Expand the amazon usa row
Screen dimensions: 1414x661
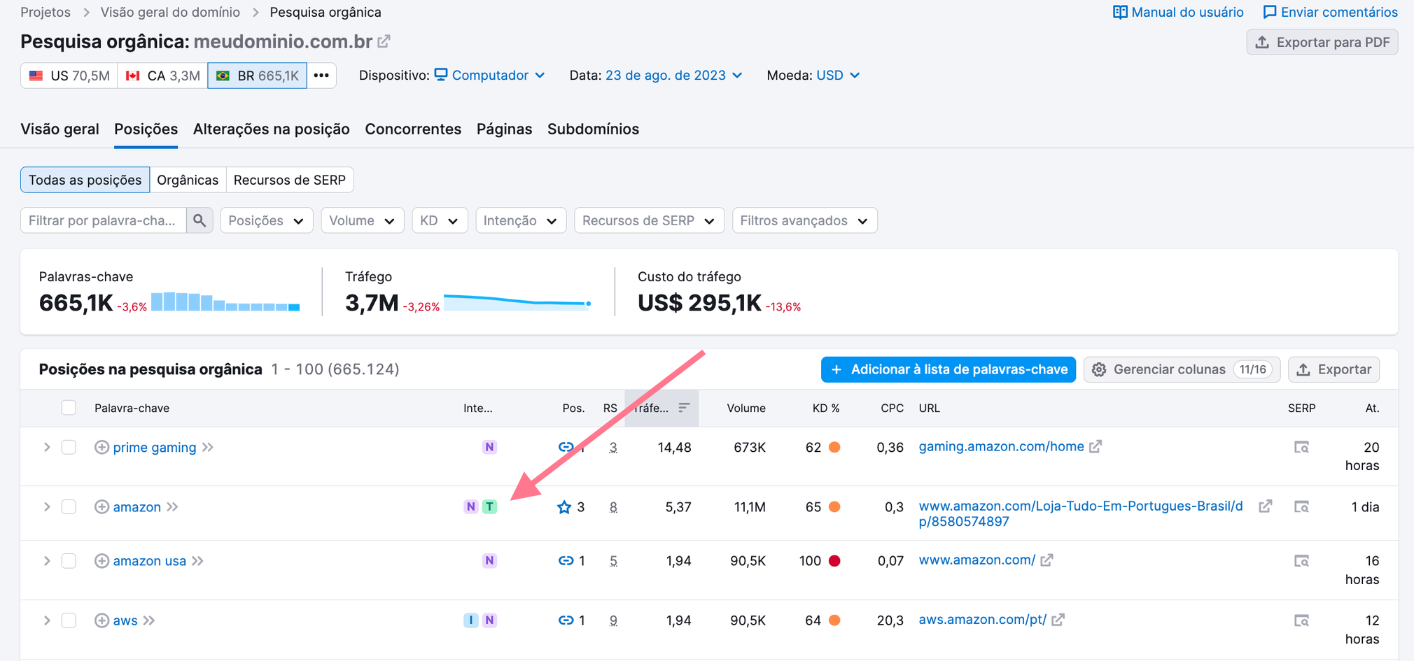tap(47, 560)
